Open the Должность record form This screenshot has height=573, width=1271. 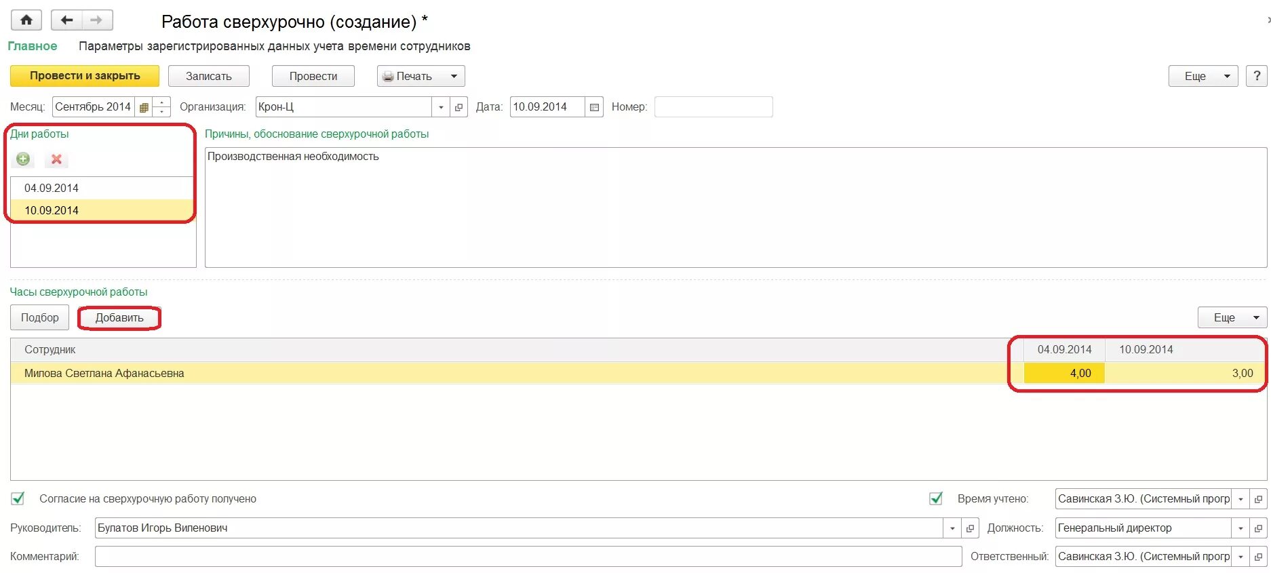tap(1258, 528)
